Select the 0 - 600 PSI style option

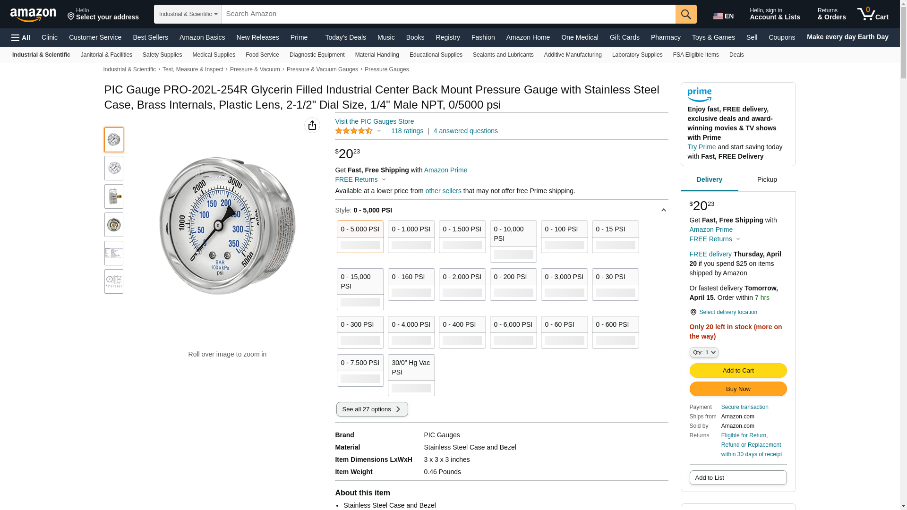click(615, 332)
